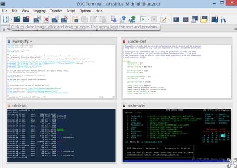Select the ssh-sirius session thumbnail
Screen dimensions: 237x168
coord(61,133)
